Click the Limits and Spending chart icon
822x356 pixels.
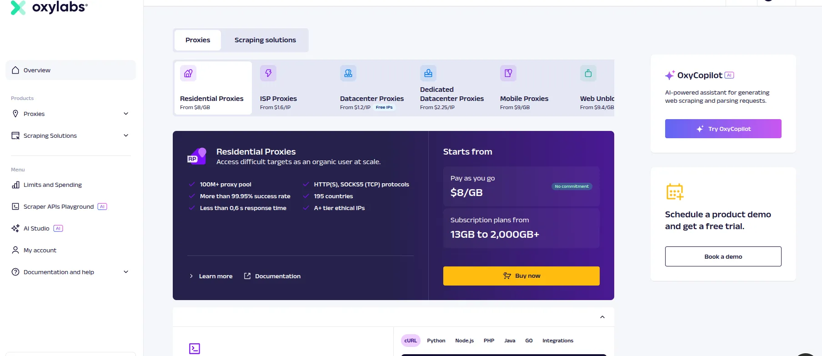(15, 185)
